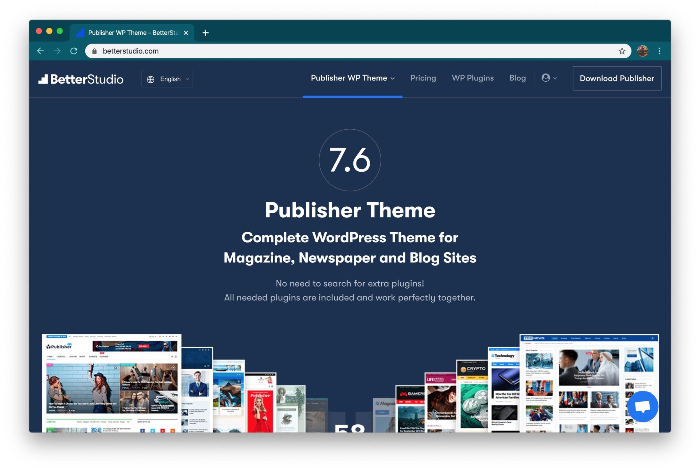Viewport: 700px width, 471px height.
Task: Bookmark this page with the star icon
Action: tap(622, 51)
